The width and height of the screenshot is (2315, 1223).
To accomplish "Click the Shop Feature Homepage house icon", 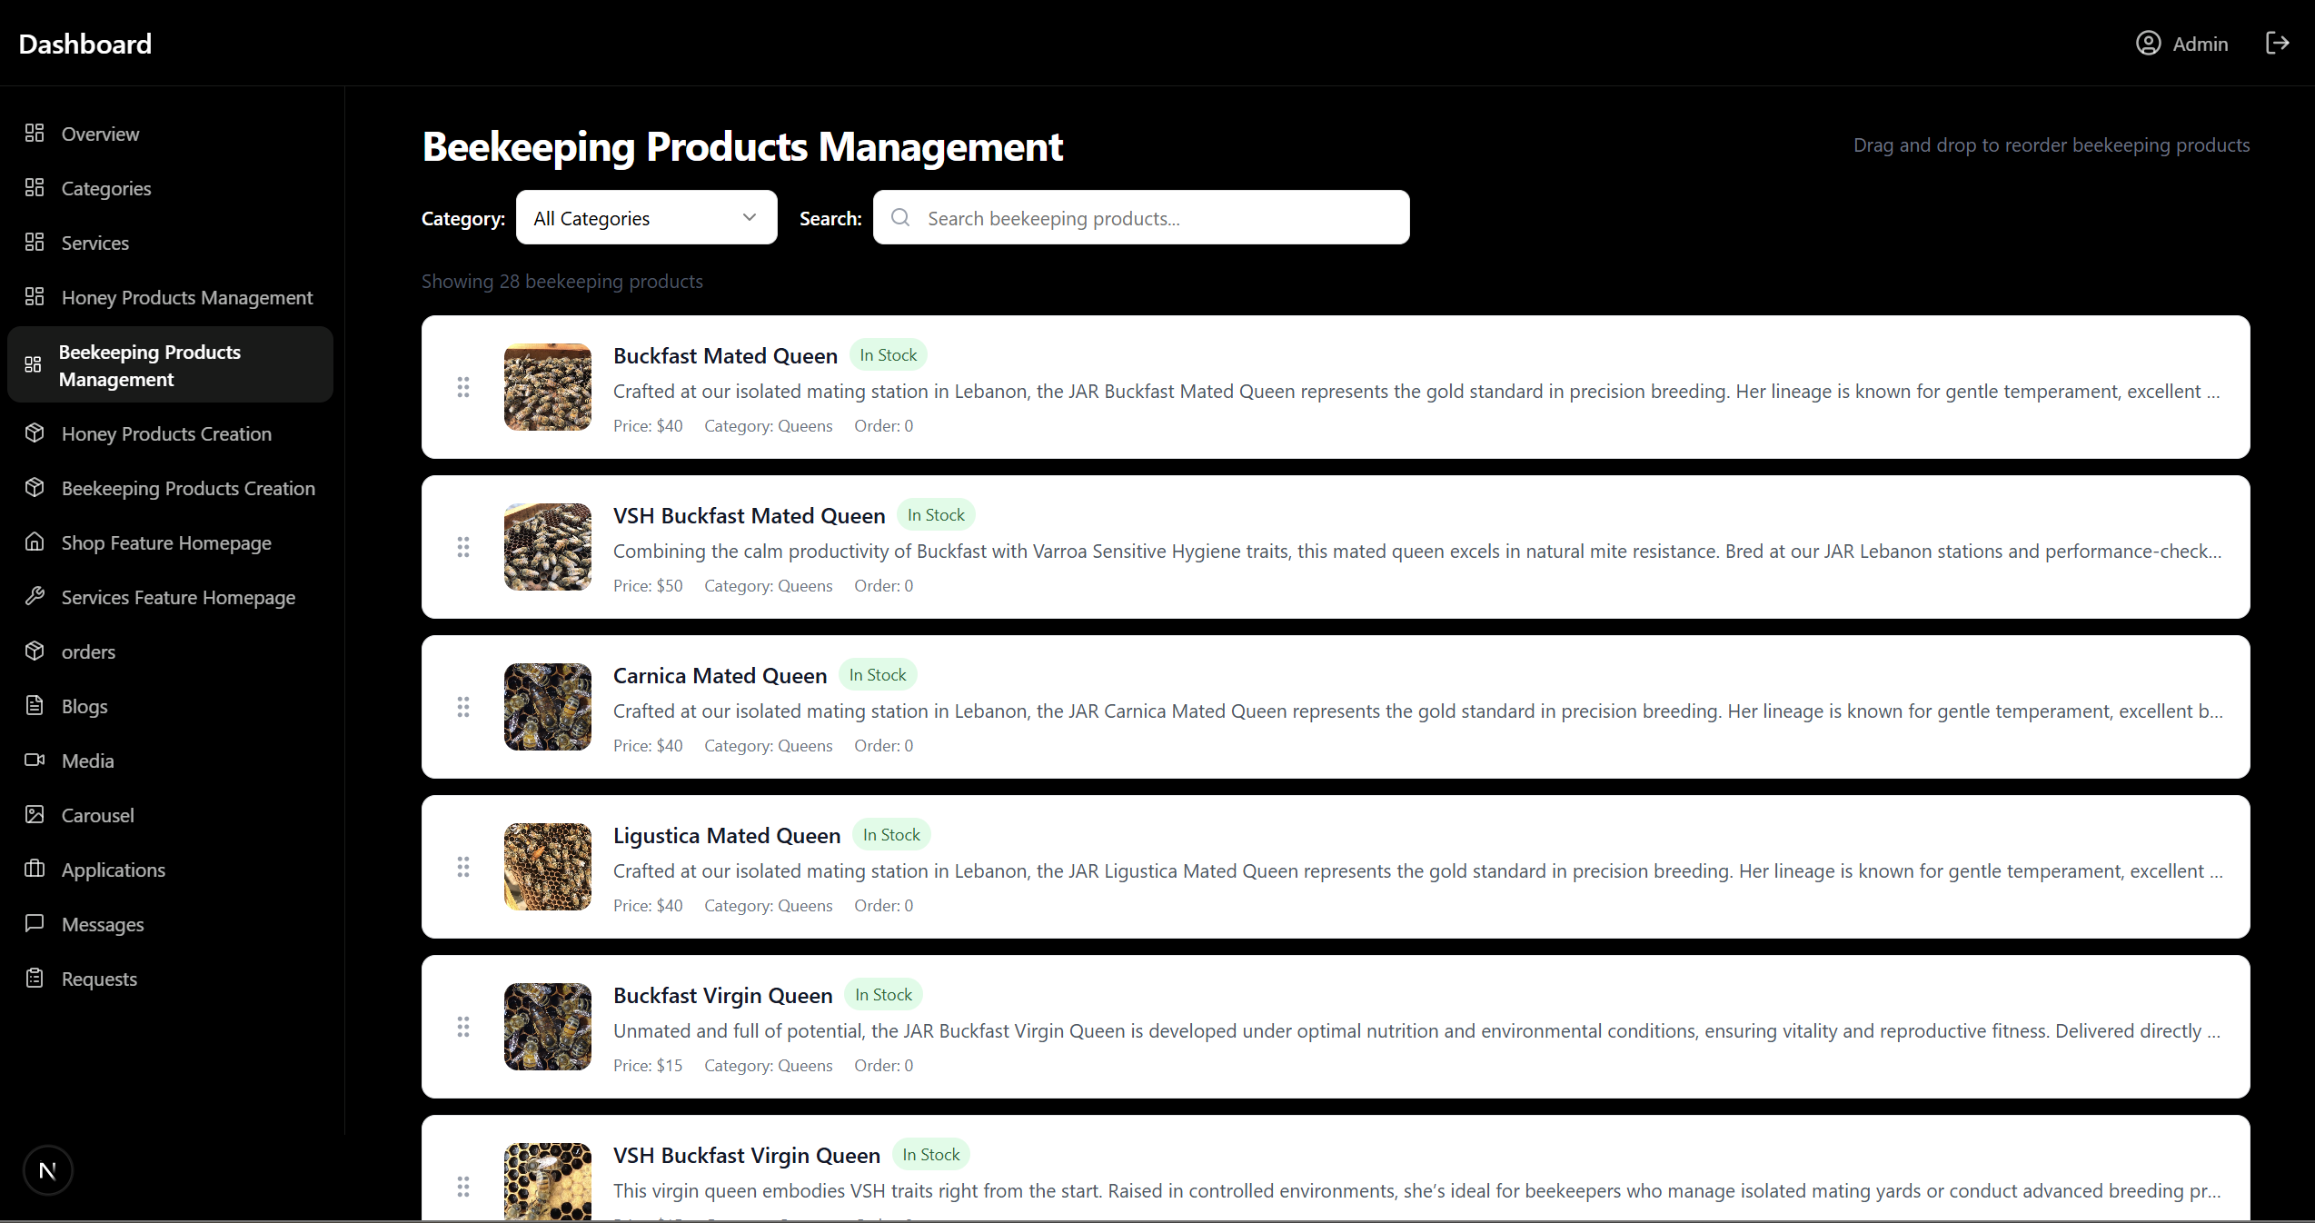I will click(x=35, y=542).
